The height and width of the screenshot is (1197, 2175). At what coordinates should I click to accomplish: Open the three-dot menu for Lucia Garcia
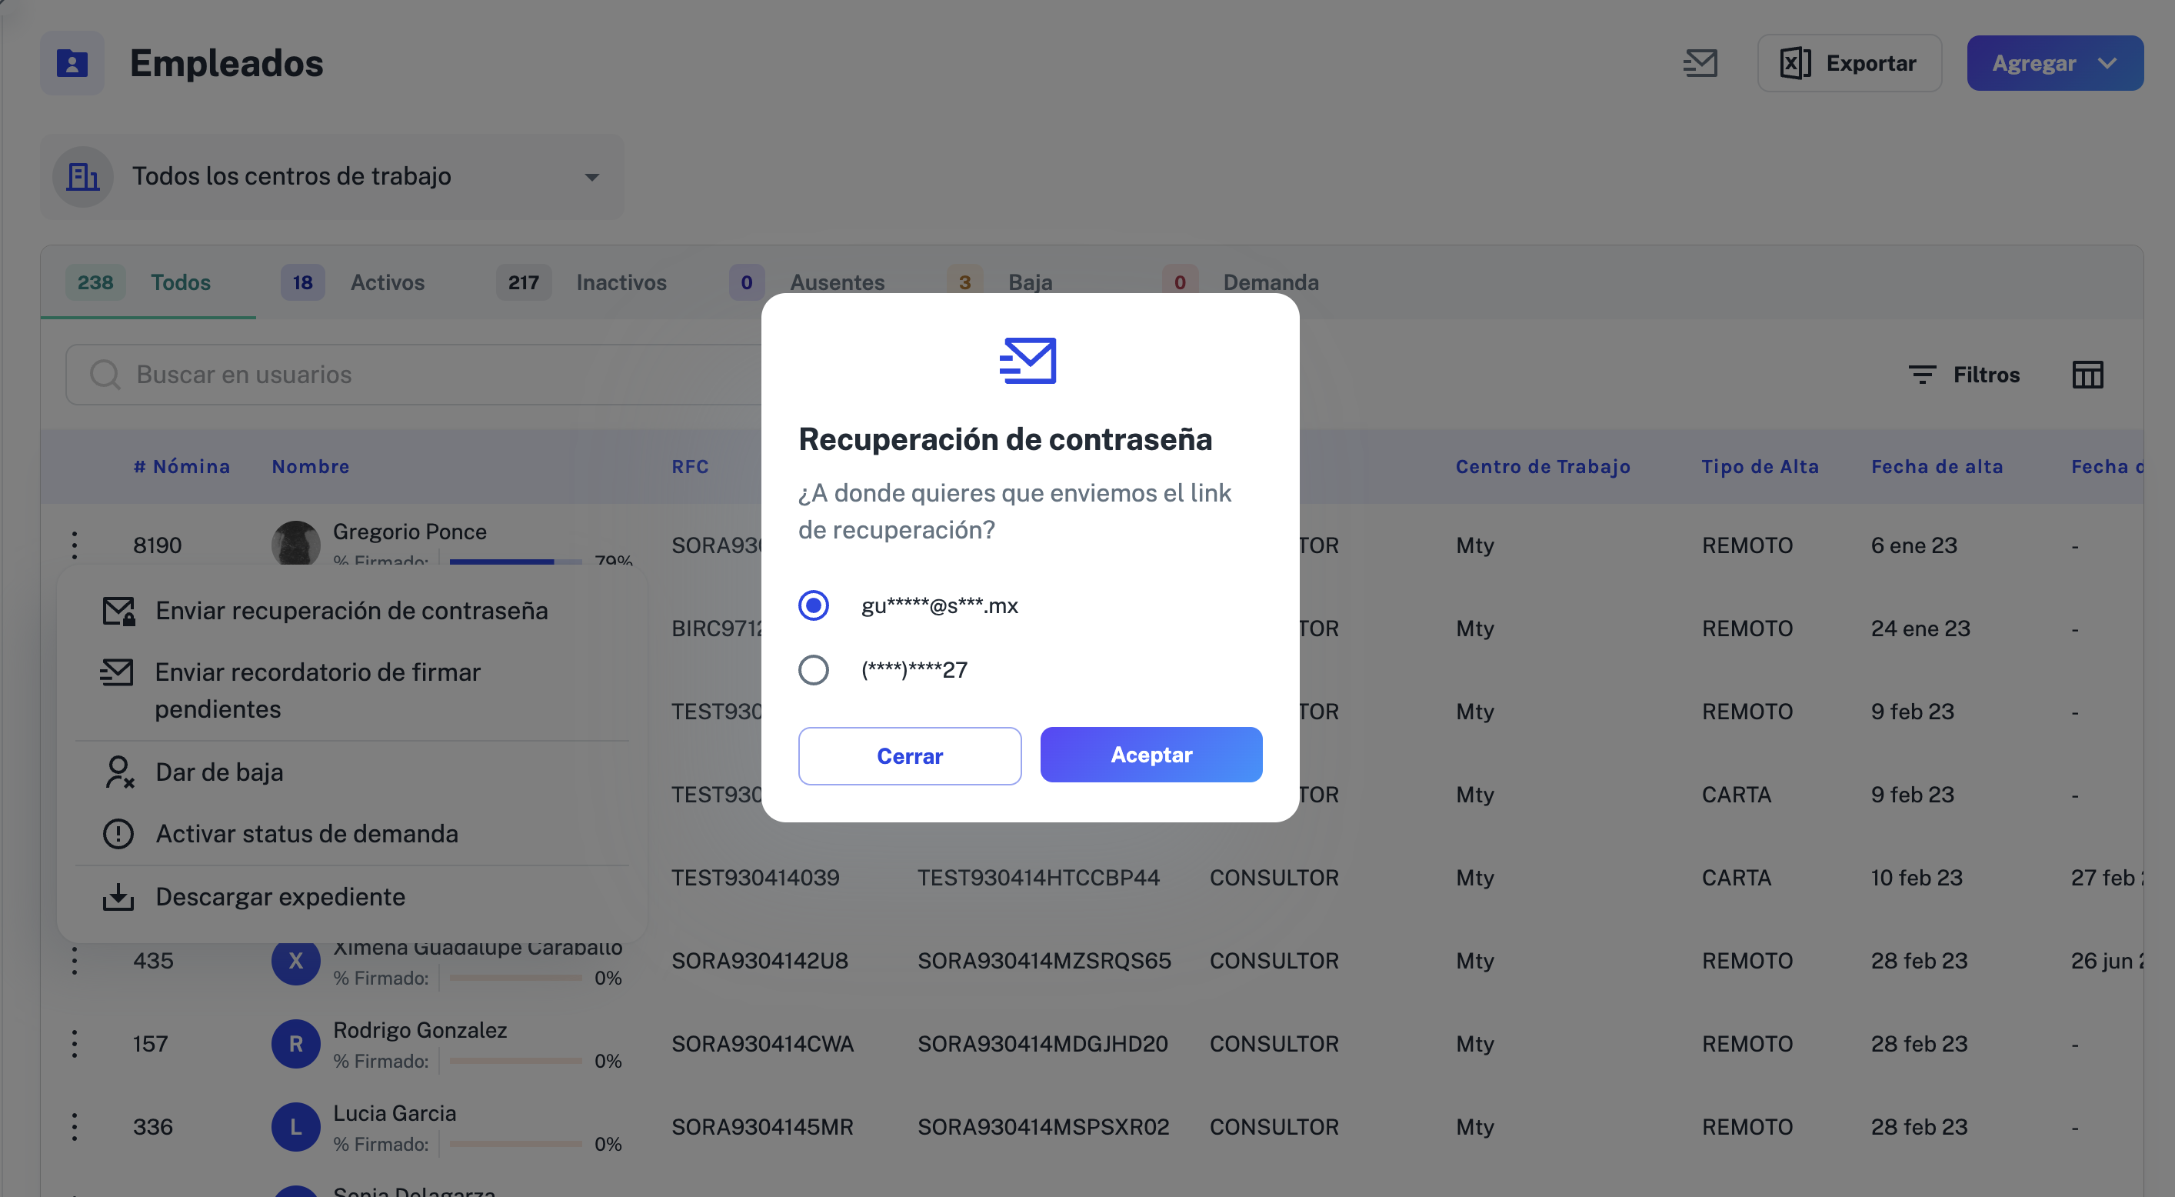coord(75,1126)
